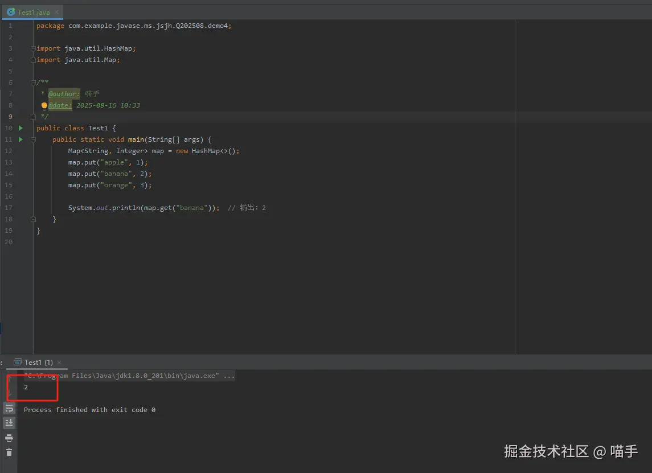Select the Test1 (1) run tab
The image size is (652, 473).
[38, 362]
